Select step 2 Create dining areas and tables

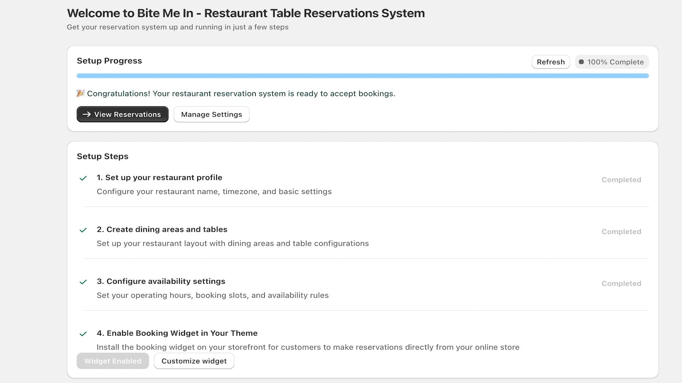[162, 229]
